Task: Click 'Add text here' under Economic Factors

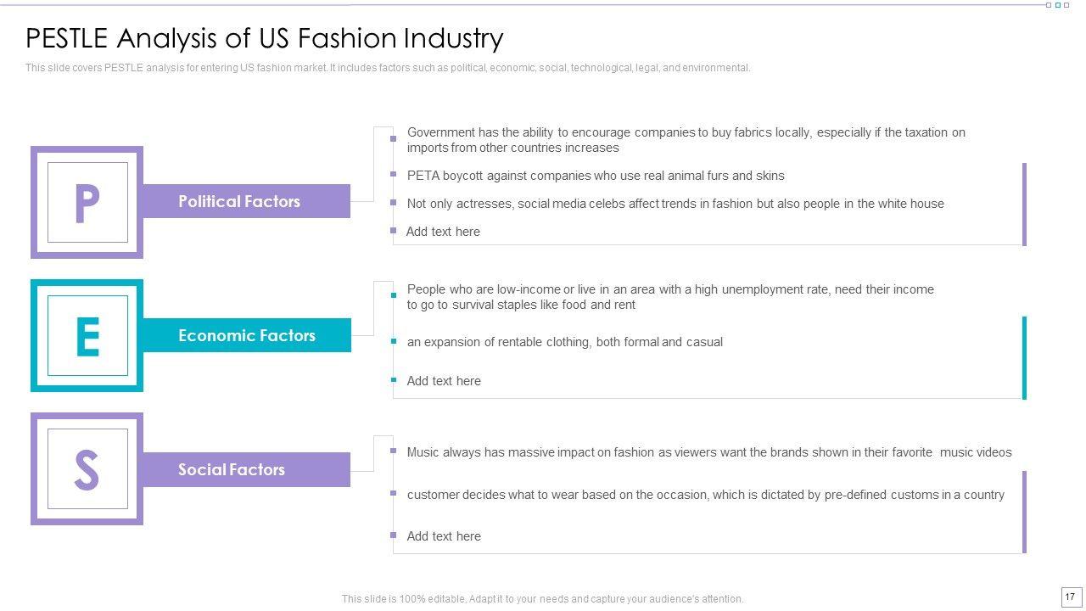Action: coord(444,381)
